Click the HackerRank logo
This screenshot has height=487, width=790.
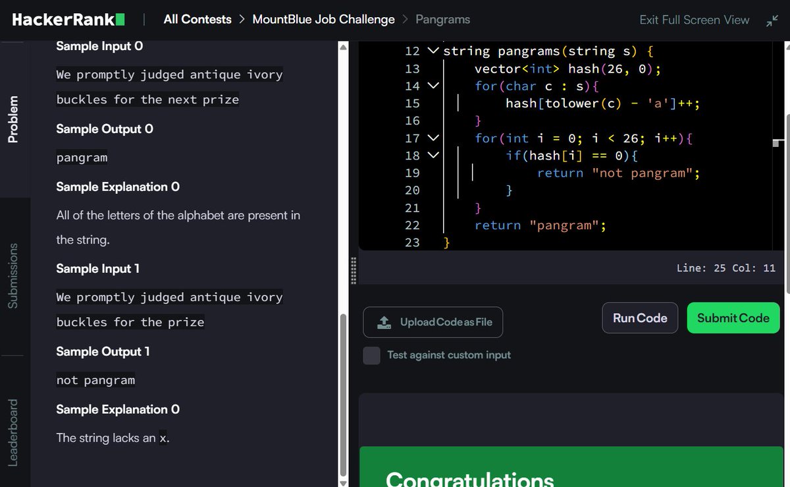click(x=68, y=20)
